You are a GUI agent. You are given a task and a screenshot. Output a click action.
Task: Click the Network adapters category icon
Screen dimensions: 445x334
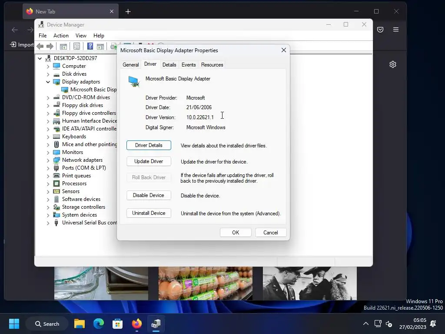pos(56,160)
